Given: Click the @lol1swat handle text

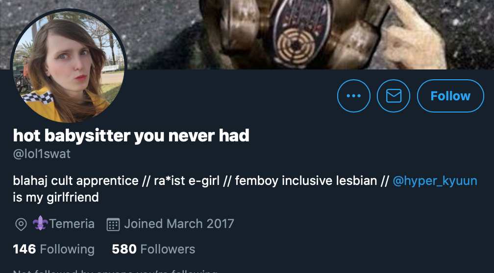Looking at the screenshot, I should [x=42, y=154].
